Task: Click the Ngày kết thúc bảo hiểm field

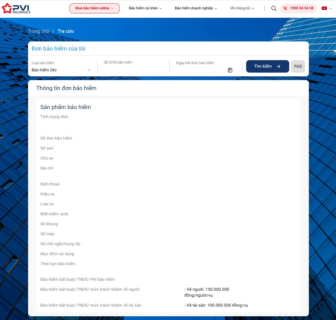Action: pyautogui.click(x=204, y=66)
